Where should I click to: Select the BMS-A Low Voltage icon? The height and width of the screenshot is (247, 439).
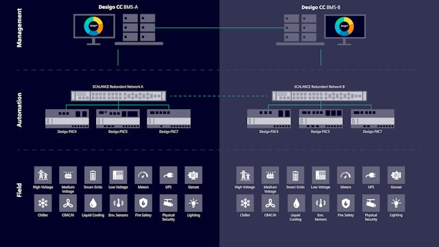[x=118, y=175]
